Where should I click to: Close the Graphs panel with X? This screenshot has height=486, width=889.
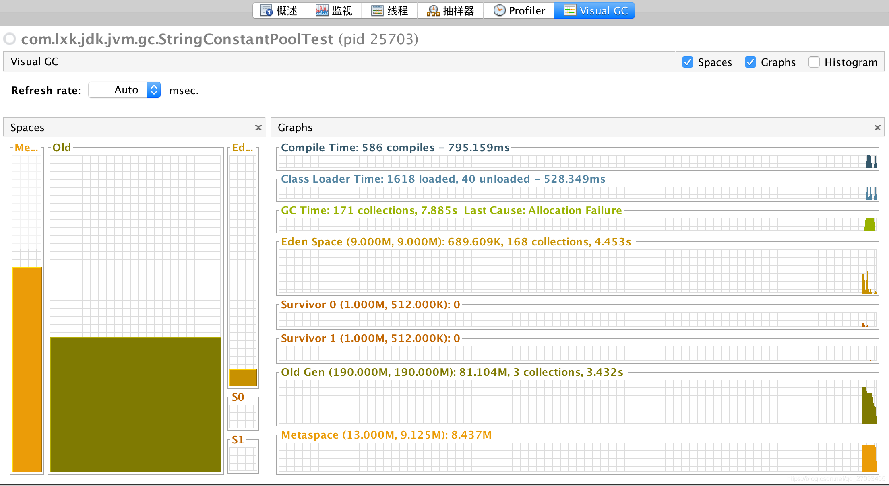[878, 128]
